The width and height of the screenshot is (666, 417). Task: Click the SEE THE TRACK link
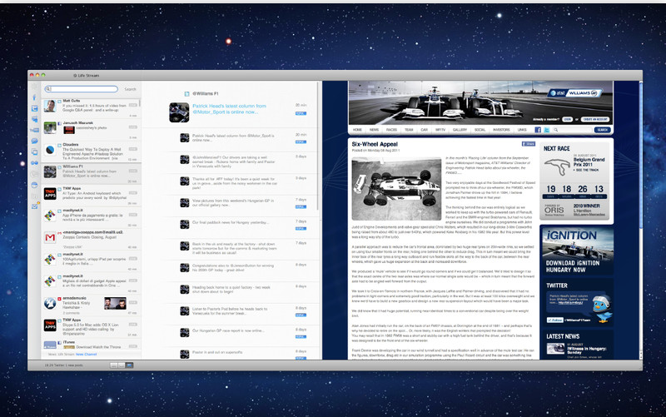click(x=587, y=170)
